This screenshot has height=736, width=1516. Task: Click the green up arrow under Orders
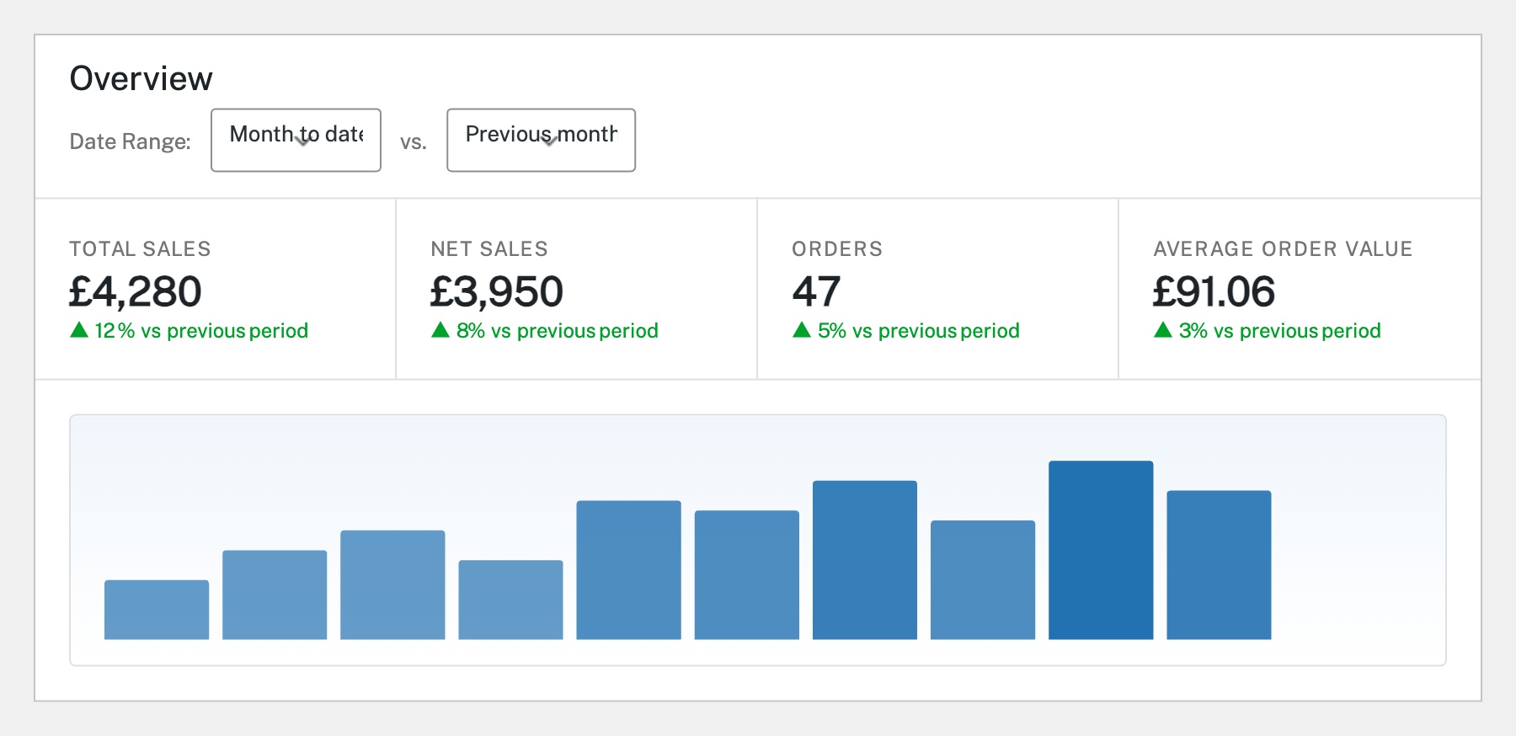point(802,329)
